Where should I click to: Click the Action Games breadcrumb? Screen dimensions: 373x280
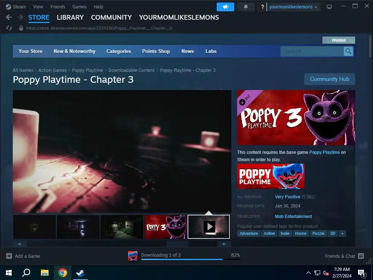coord(52,70)
